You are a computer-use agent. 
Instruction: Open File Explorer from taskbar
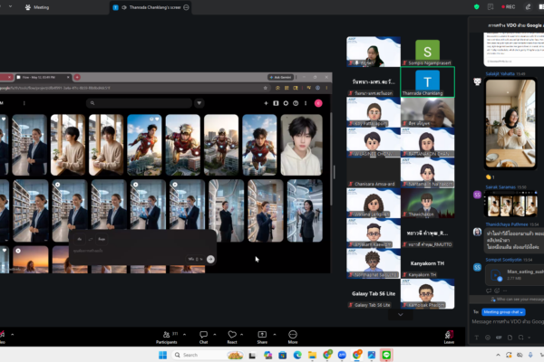click(312, 355)
